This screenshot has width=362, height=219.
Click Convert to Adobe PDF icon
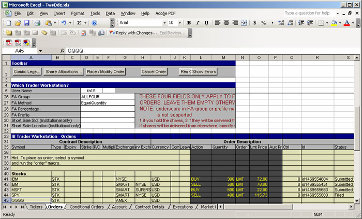[x=9, y=43]
